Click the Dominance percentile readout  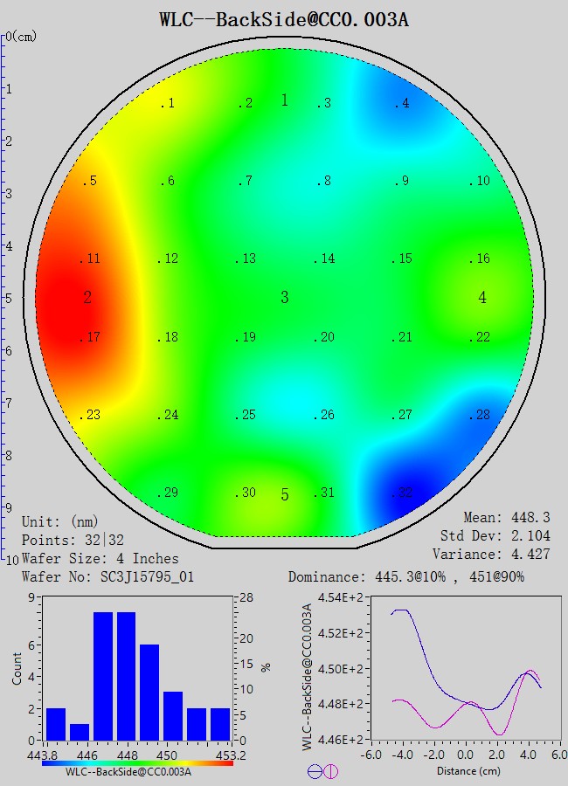pos(405,577)
